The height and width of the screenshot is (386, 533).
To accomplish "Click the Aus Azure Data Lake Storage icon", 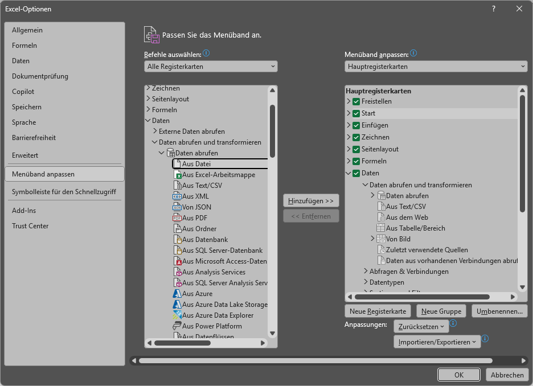I will pos(178,305).
